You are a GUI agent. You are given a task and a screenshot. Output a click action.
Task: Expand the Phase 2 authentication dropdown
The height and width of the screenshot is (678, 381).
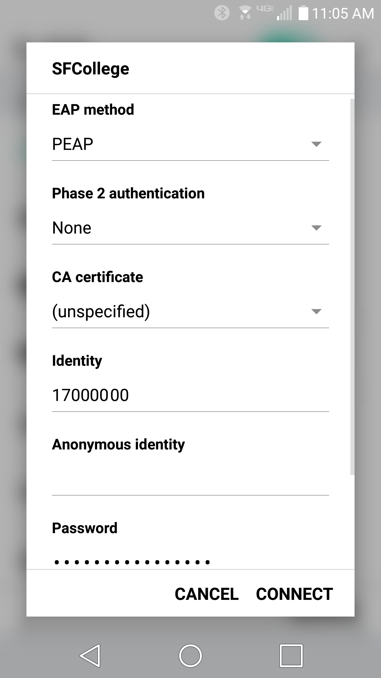coord(190,228)
